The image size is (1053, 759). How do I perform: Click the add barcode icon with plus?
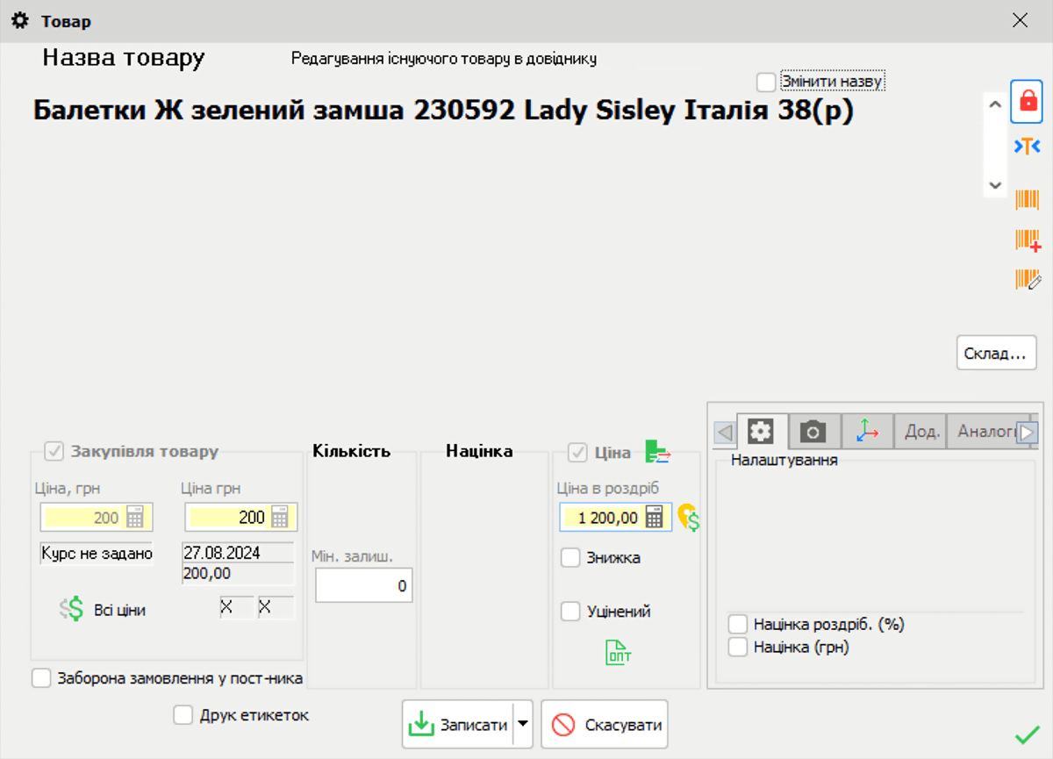tap(1028, 240)
